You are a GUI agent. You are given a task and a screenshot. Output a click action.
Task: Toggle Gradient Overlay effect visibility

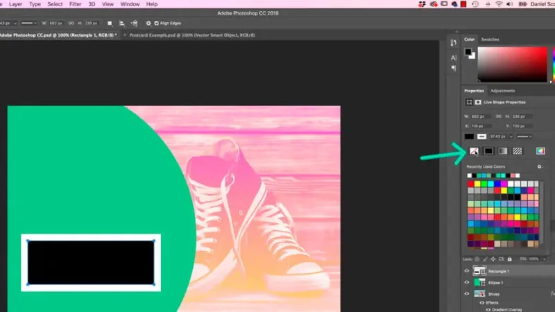pyautogui.click(x=488, y=310)
